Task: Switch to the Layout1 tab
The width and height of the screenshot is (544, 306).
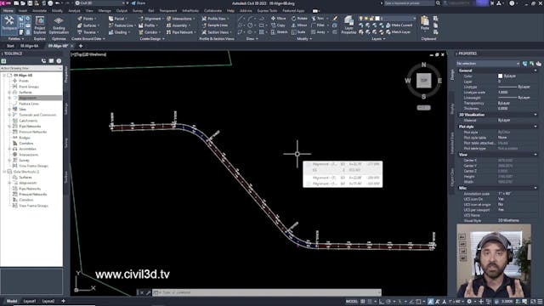Action: point(30,301)
